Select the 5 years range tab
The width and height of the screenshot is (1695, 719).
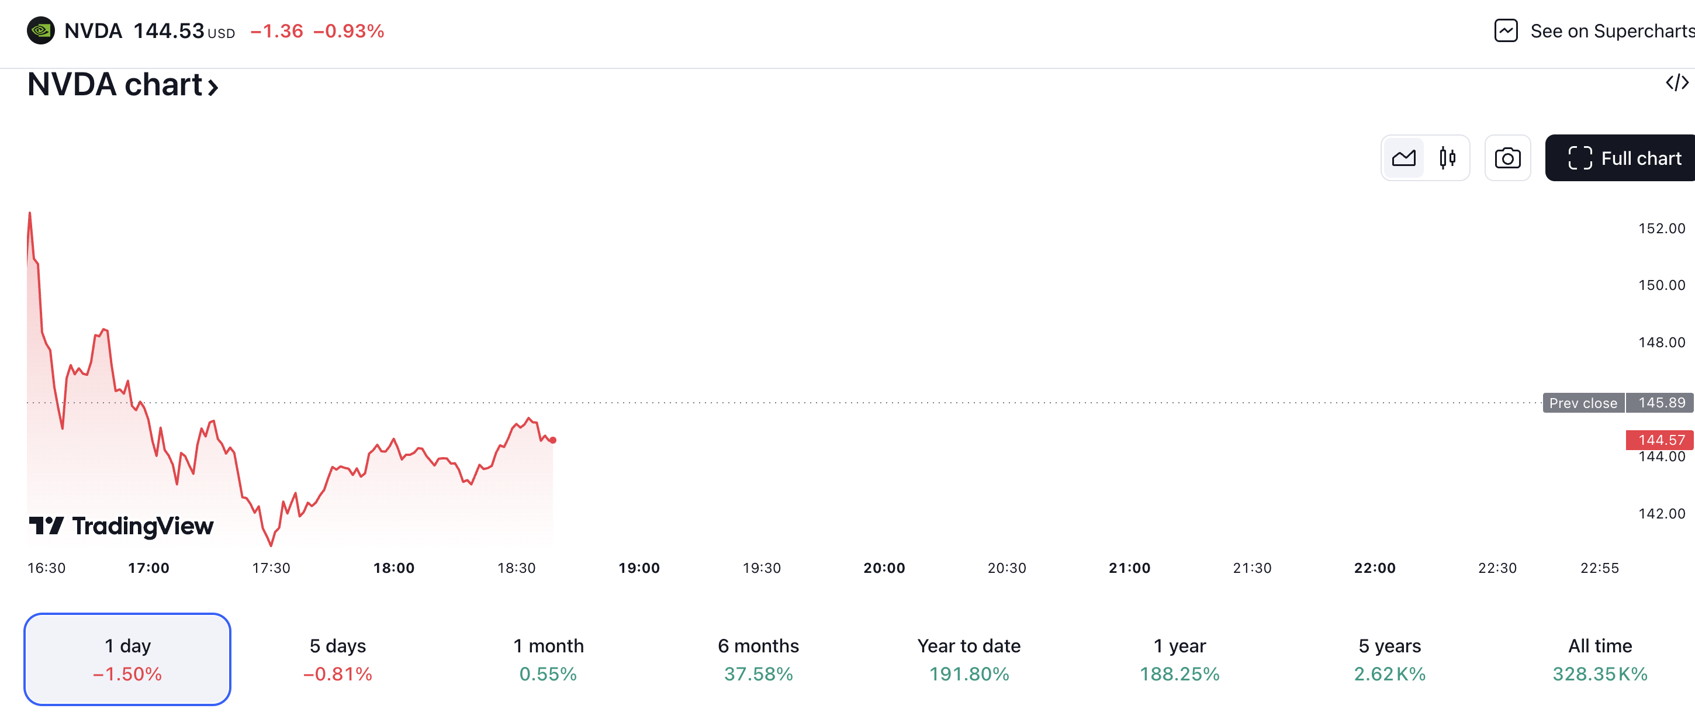(x=1390, y=659)
